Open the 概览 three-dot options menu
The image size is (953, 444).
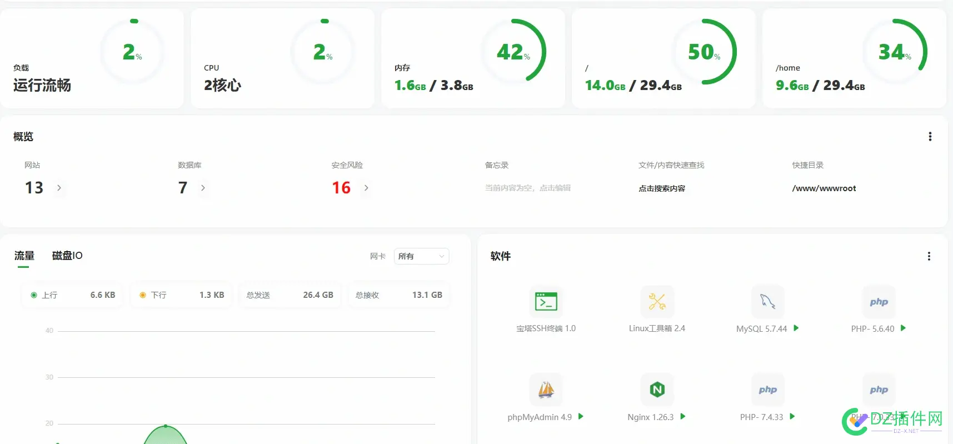pos(930,137)
